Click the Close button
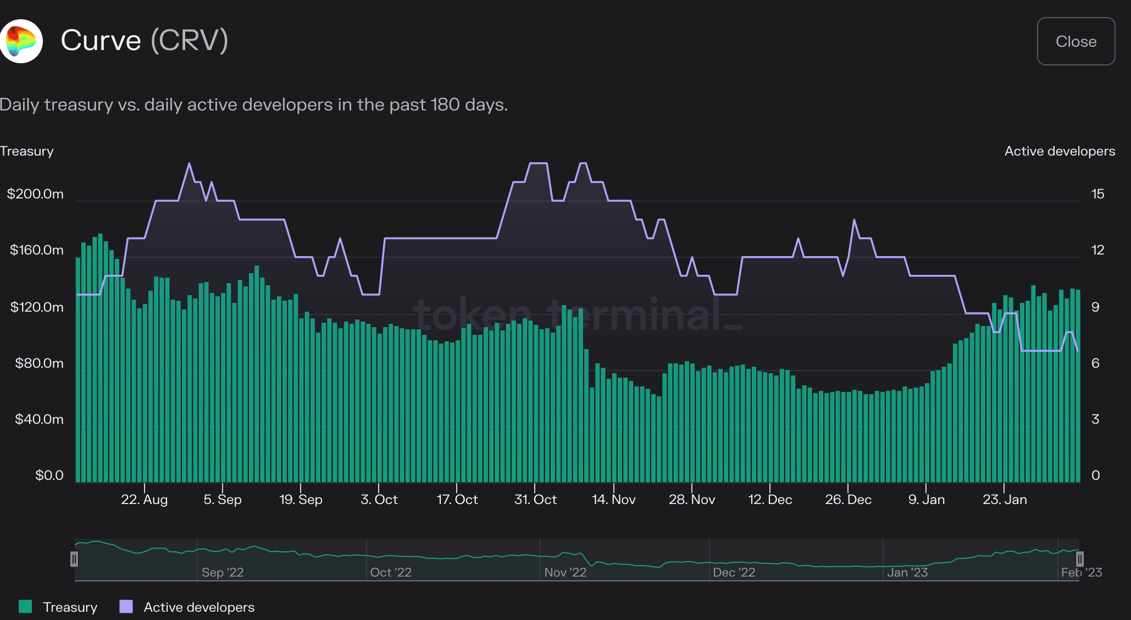The height and width of the screenshot is (620, 1131). (1075, 41)
